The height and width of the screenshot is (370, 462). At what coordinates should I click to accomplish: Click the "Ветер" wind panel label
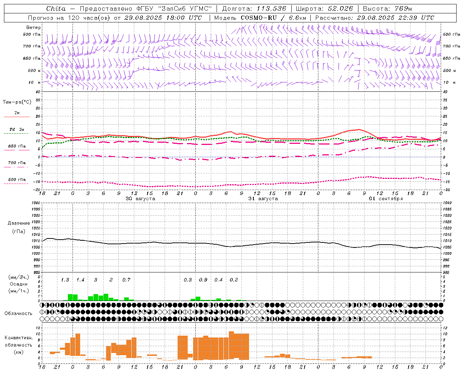point(34,27)
